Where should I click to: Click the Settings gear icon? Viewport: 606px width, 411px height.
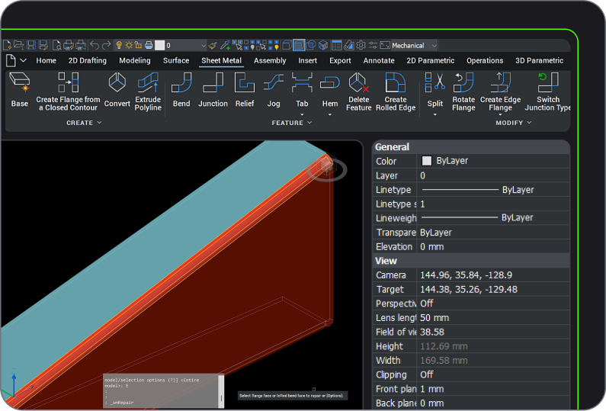[x=361, y=45]
